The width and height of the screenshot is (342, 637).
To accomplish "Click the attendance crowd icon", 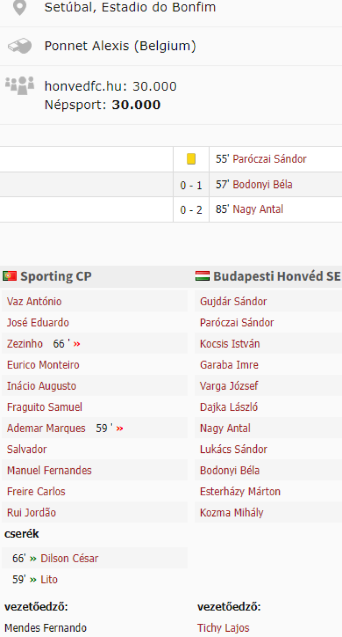I will 20,85.
